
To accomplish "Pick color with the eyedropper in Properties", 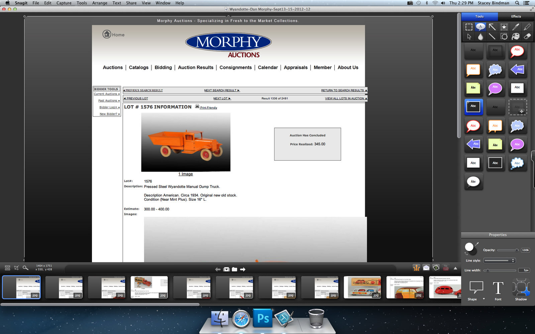I will [x=477, y=244].
